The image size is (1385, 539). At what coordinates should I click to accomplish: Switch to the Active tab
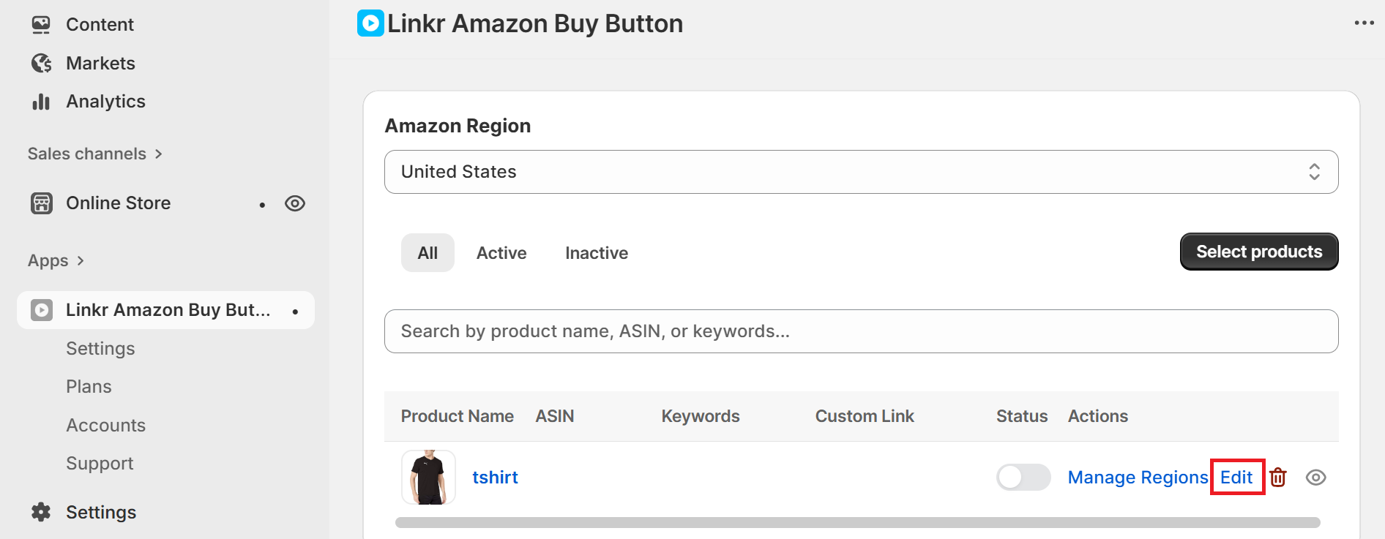coord(501,253)
